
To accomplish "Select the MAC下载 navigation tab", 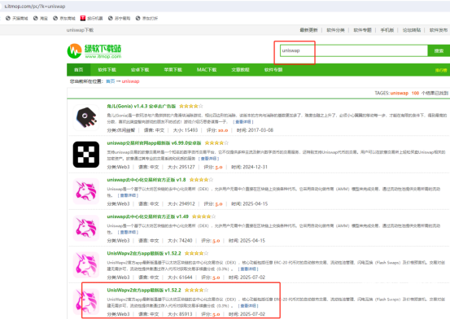I will point(207,70).
